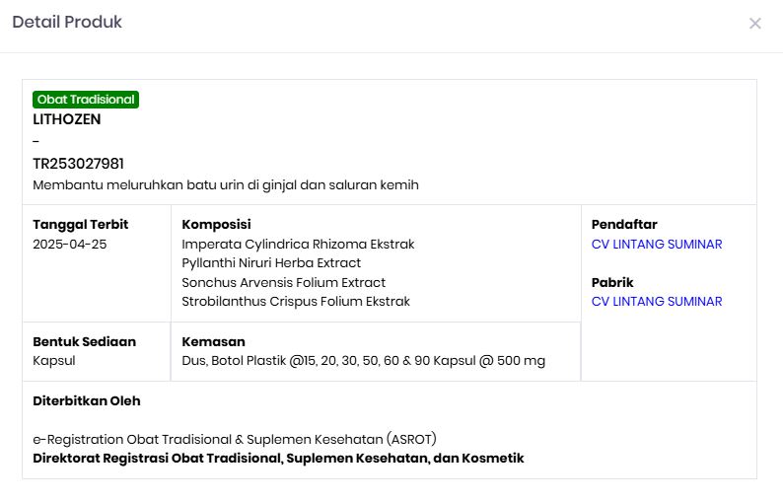This screenshot has width=783, height=503.
Task: Click the LITHOZEN product name
Action: tap(67, 119)
